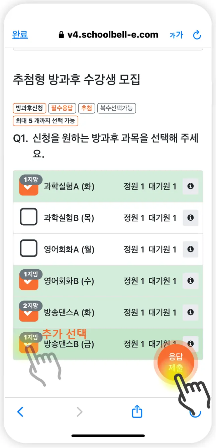The height and width of the screenshot is (448, 216).
Task: Tap the v4.schoolbell-e.com address bar
Action: pos(108,35)
